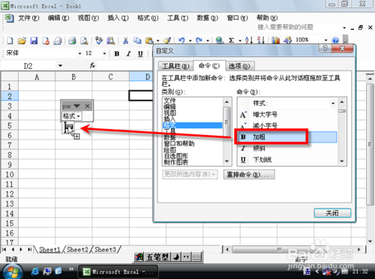Open the 编辑(E) menu
Viewport: 375px width, 279px height.
[58, 18]
